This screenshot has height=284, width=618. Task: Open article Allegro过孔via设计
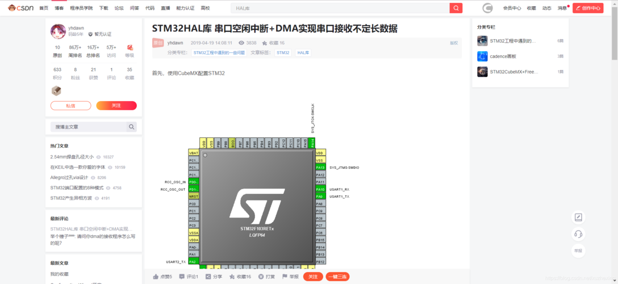69,178
